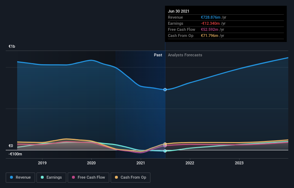Screen dimensions: 294x188
Task: Toggle the Free Cash Flow legend series
Action: 88,178
